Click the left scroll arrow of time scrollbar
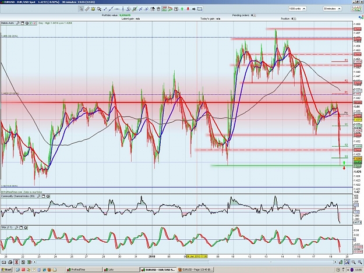The width and height of the screenshot is (364, 273). [x=35, y=262]
